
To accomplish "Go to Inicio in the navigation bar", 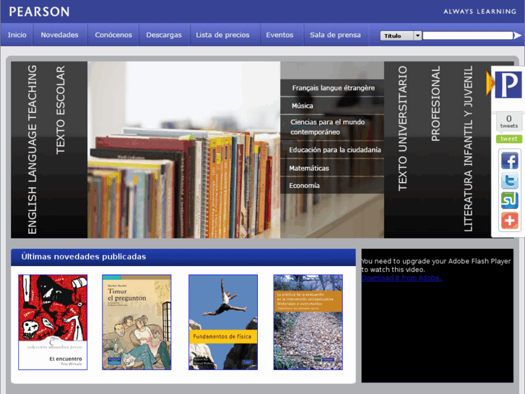I will tap(17, 35).
